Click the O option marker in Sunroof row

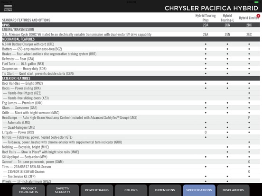[x=249, y=161]
